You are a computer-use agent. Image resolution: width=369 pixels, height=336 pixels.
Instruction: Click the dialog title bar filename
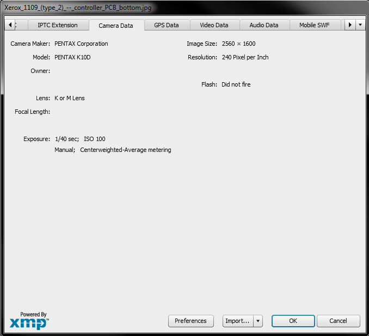click(x=78, y=8)
